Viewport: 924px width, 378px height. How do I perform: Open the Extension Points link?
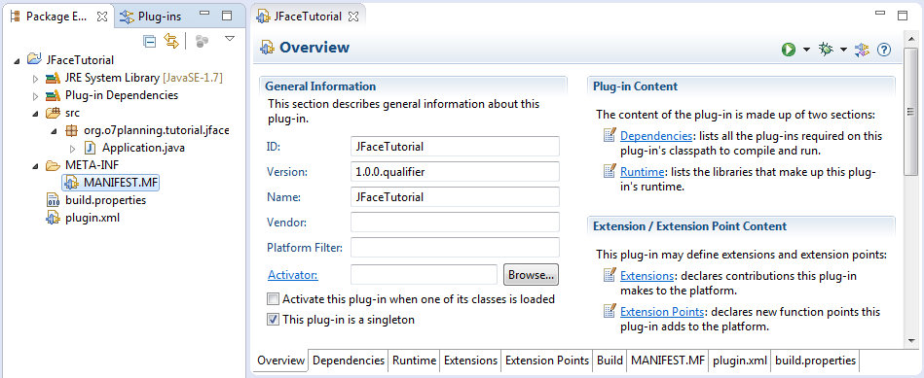[662, 312]
